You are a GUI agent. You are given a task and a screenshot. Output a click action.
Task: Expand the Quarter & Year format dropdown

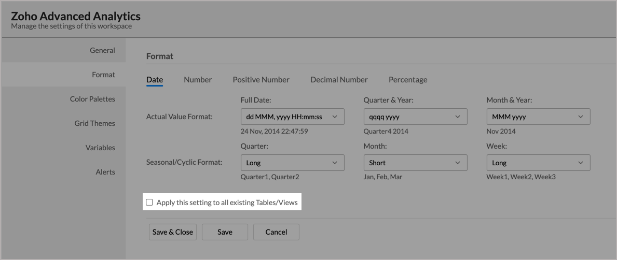[x=416, y=117]
